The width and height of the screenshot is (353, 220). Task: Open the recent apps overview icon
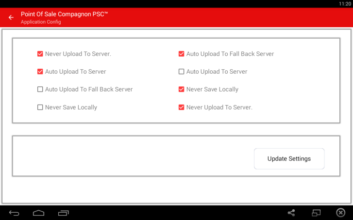[x=63, y=213]
